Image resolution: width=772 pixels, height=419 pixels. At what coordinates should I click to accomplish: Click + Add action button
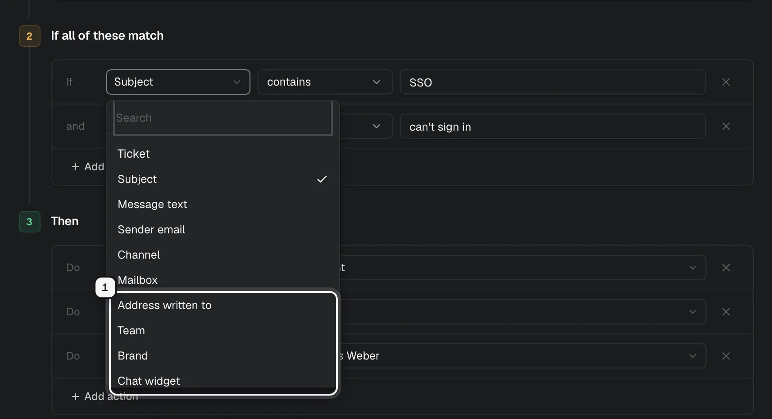click(104, 396)
